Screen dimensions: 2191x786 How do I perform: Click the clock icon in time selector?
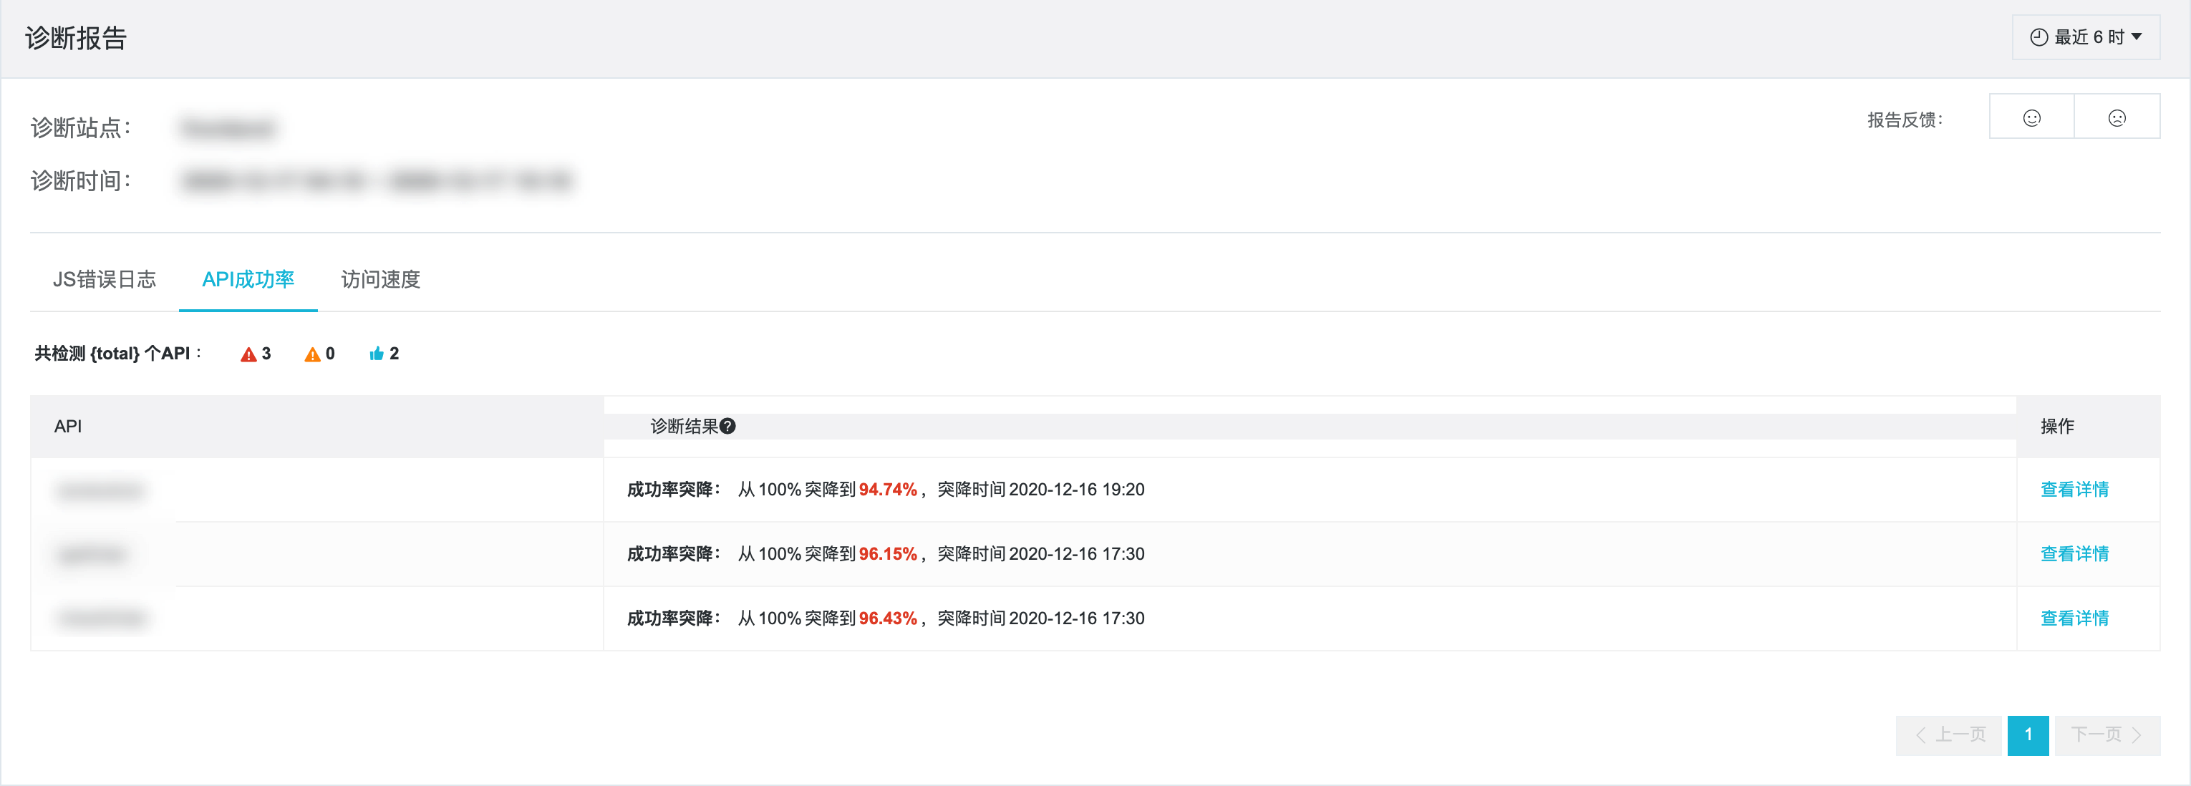coord(2038,37)
